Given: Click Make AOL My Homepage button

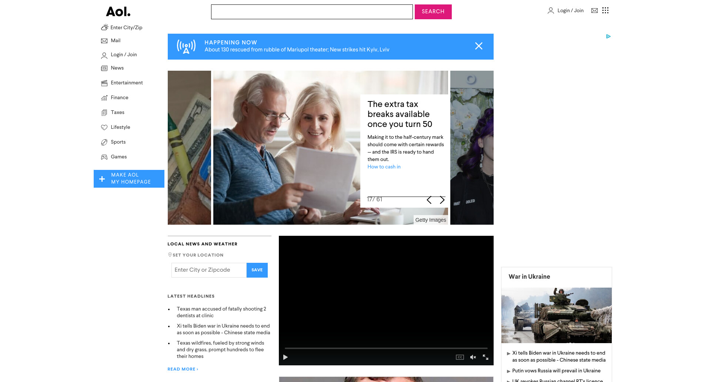Looking at the screenshot, I should [129, 179].
